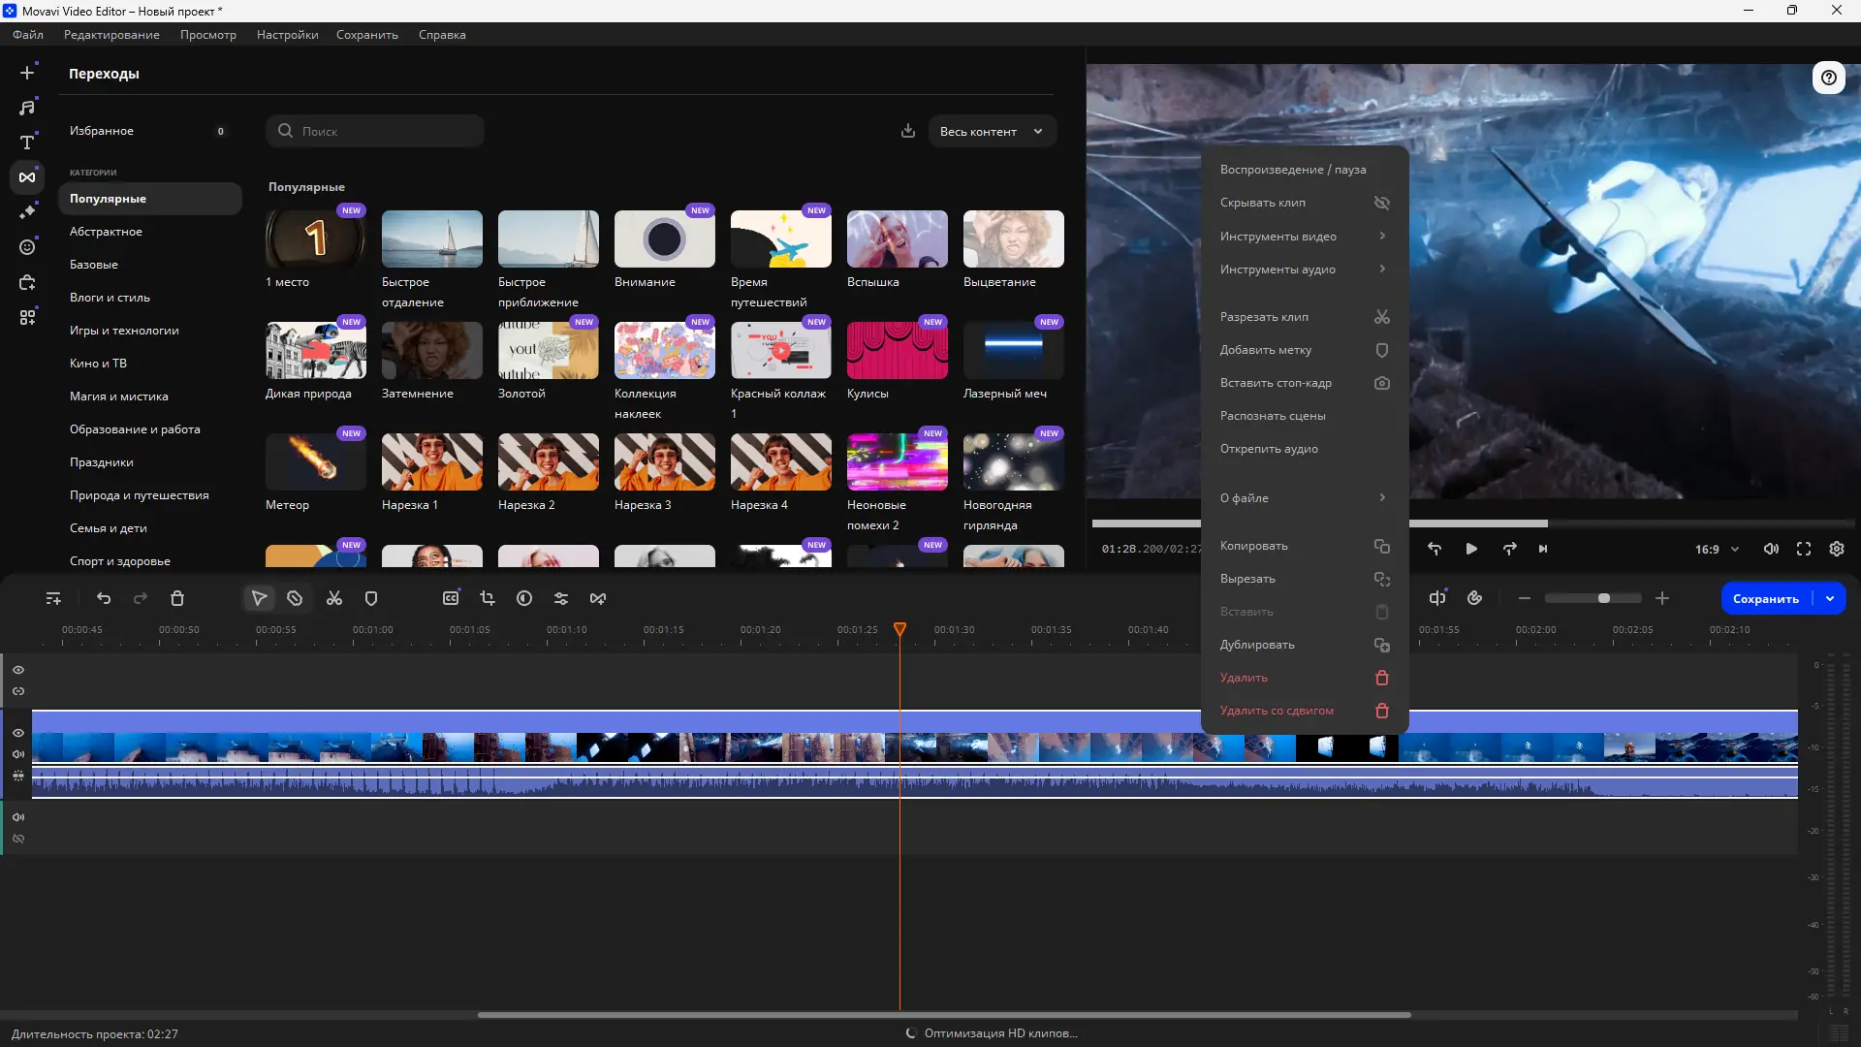1861x1047 pixels.
Task: Toggle video track visibility eye icon
Action: (18, 733)
